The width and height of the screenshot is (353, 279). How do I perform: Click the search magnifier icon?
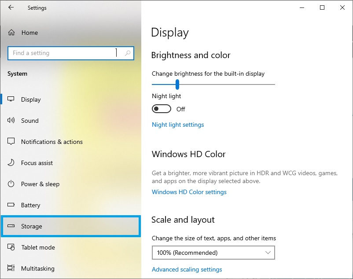pyautogui.click(x=128, y=53)
